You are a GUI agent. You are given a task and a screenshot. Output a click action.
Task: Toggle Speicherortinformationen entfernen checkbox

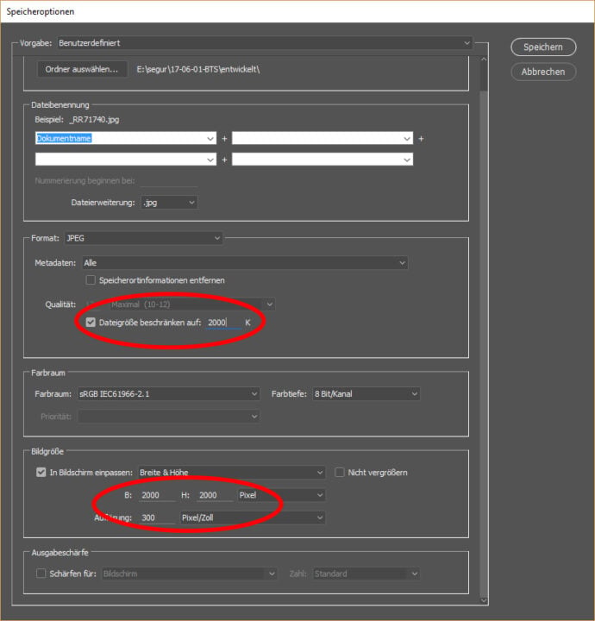[91, 280]
